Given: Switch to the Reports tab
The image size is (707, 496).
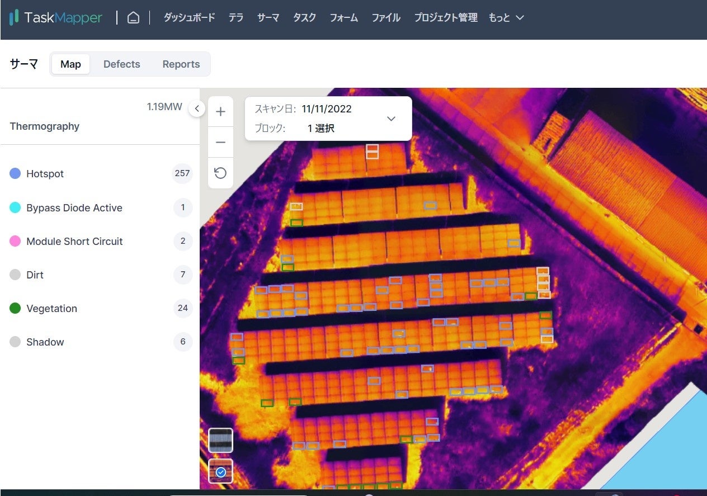Looking at the screenshot, I should [x=181, y=64].
